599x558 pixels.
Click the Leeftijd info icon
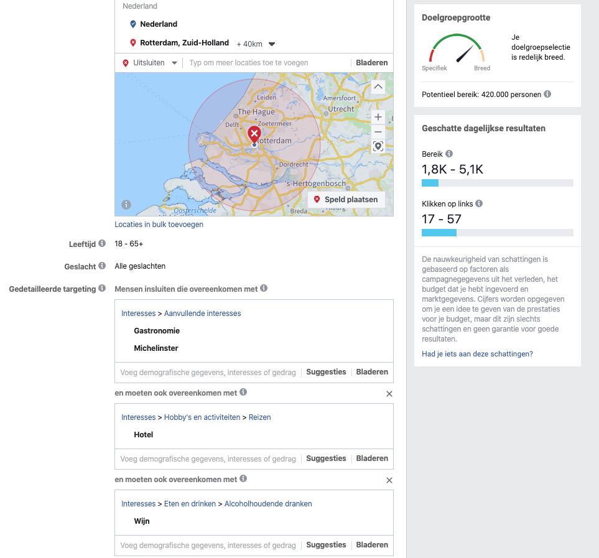(102, 243)
